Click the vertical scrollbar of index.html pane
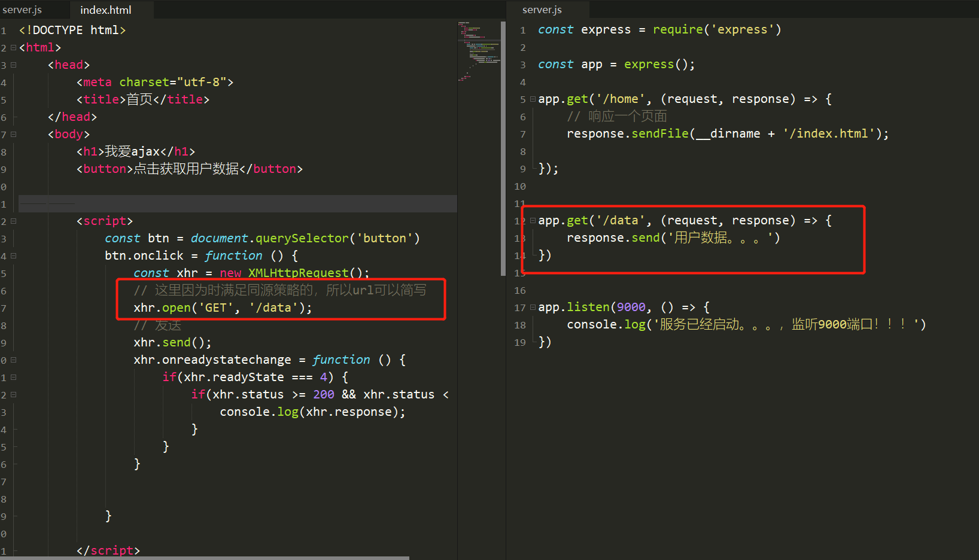 click(503, 148)
